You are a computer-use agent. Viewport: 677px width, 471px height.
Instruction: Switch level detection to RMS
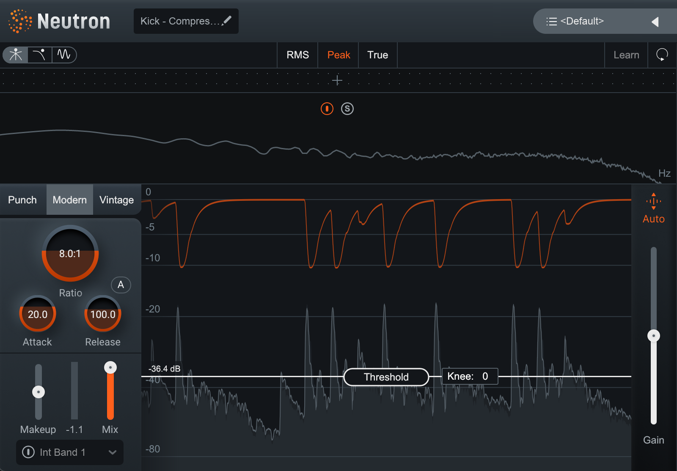[297, 55]
